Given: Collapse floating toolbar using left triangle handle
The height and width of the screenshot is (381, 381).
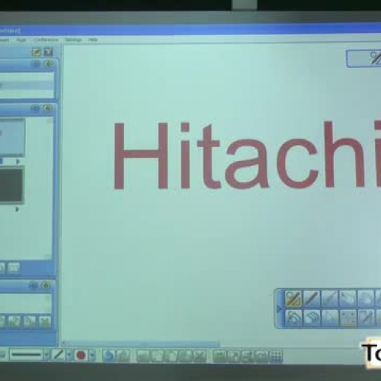Looking at the screenshot, I should click(279, 309).
